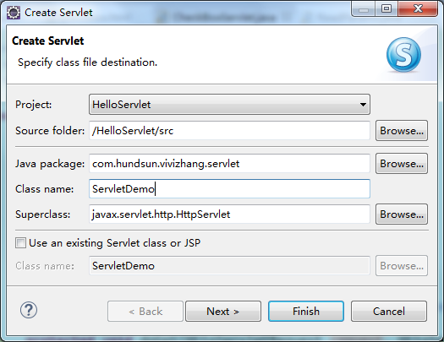Click the help question mark icon
The image size is (444, 342).
pos(28,310)
